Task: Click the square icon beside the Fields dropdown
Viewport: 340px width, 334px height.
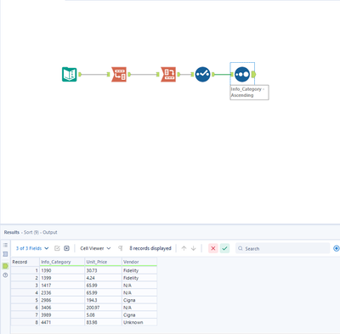Action: 66,248
